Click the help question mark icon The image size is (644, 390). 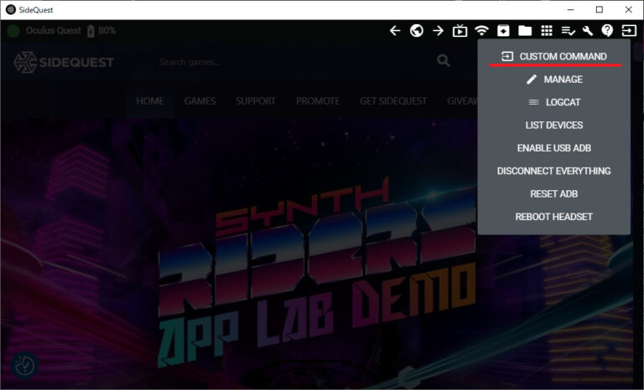607,31
